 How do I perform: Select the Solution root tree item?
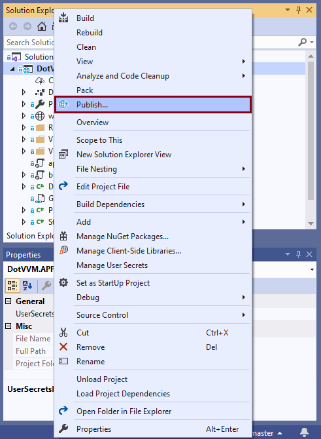click(29, 57)
